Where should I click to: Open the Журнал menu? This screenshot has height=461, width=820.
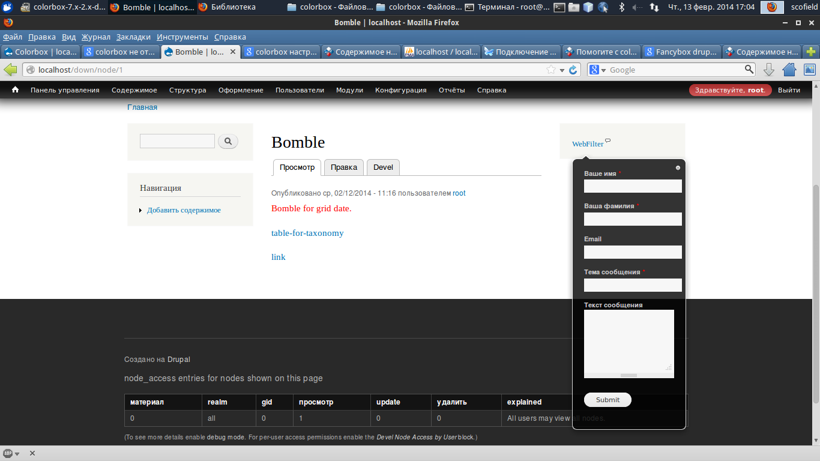pyautogui.click(x=96, y=37)
